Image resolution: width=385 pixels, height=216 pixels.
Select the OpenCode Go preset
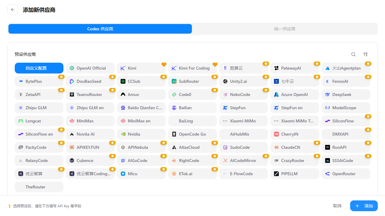[192, 134]
